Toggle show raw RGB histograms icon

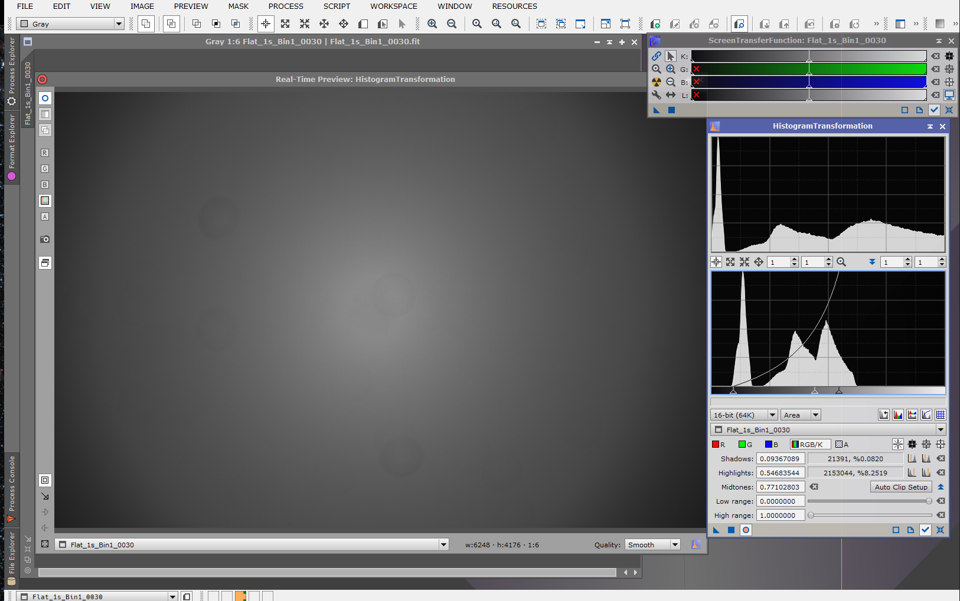point(898,415)
